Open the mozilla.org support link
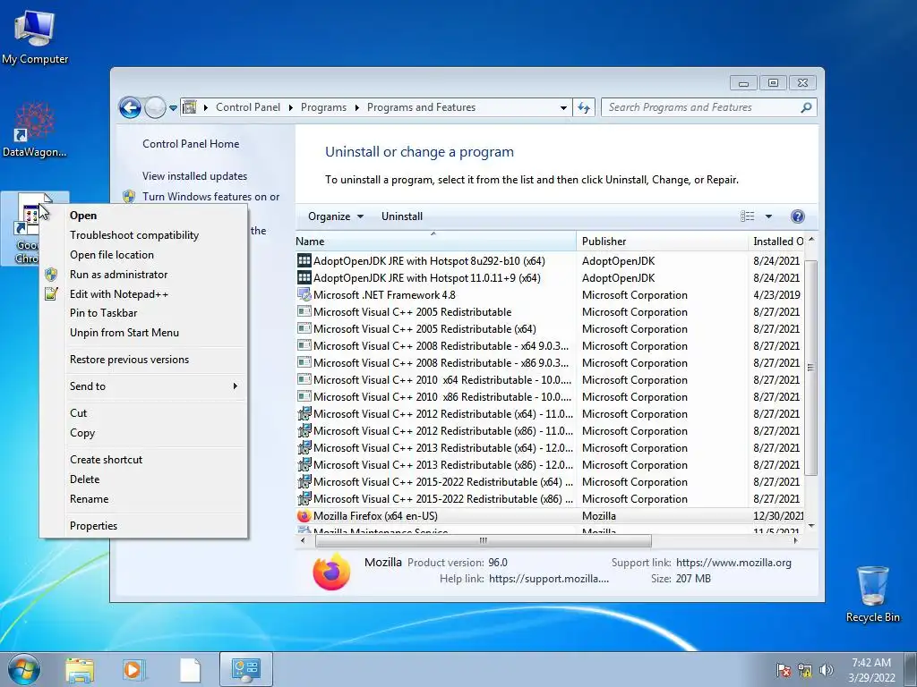Screen dimensions: 917x687 [733, 563]
